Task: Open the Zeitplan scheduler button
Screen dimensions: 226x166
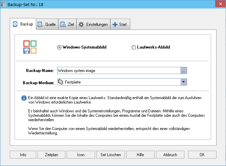Action: click(51, 155)
